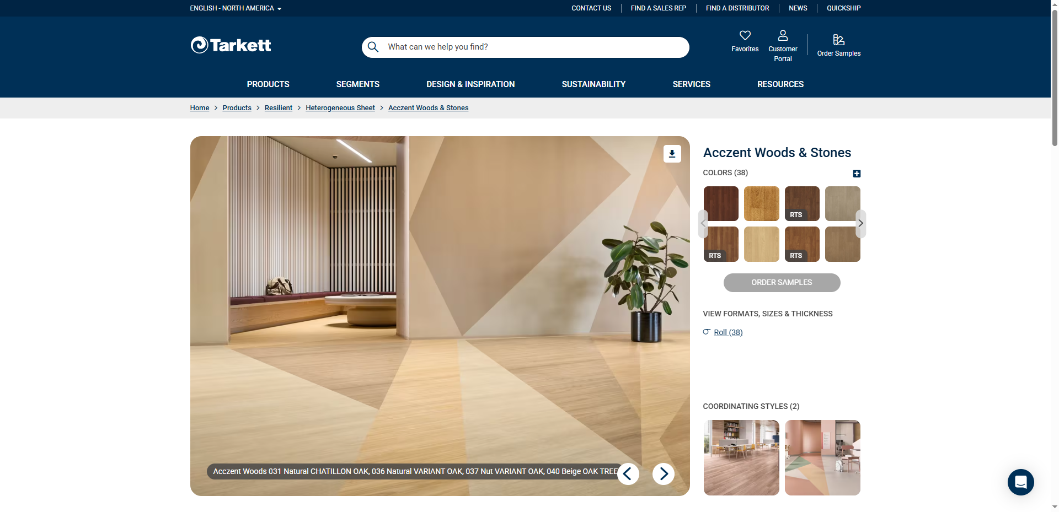The height and width of the screenshot is (512, 1059).
Task: Go to CONTACT US
Action: tap(591, 8)
